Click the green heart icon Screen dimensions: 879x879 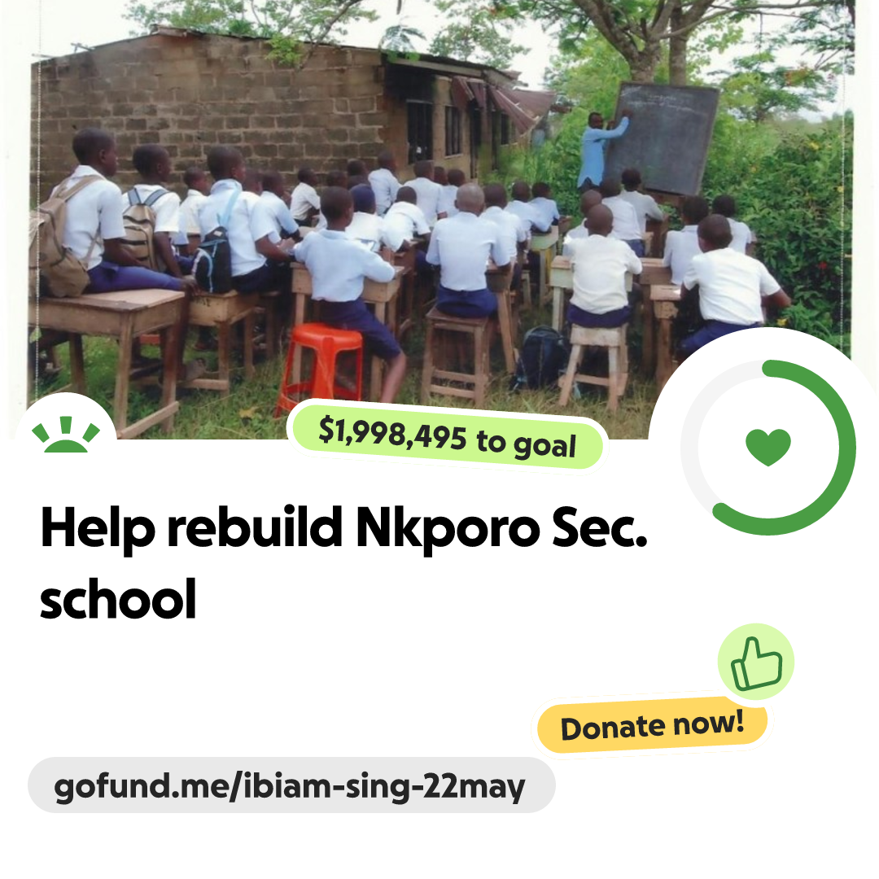(x=768, y=447)
